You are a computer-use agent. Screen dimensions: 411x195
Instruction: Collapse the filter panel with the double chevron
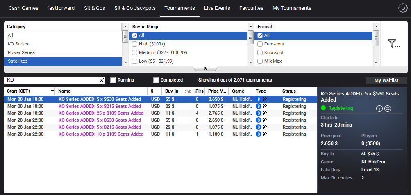point(205,68)
